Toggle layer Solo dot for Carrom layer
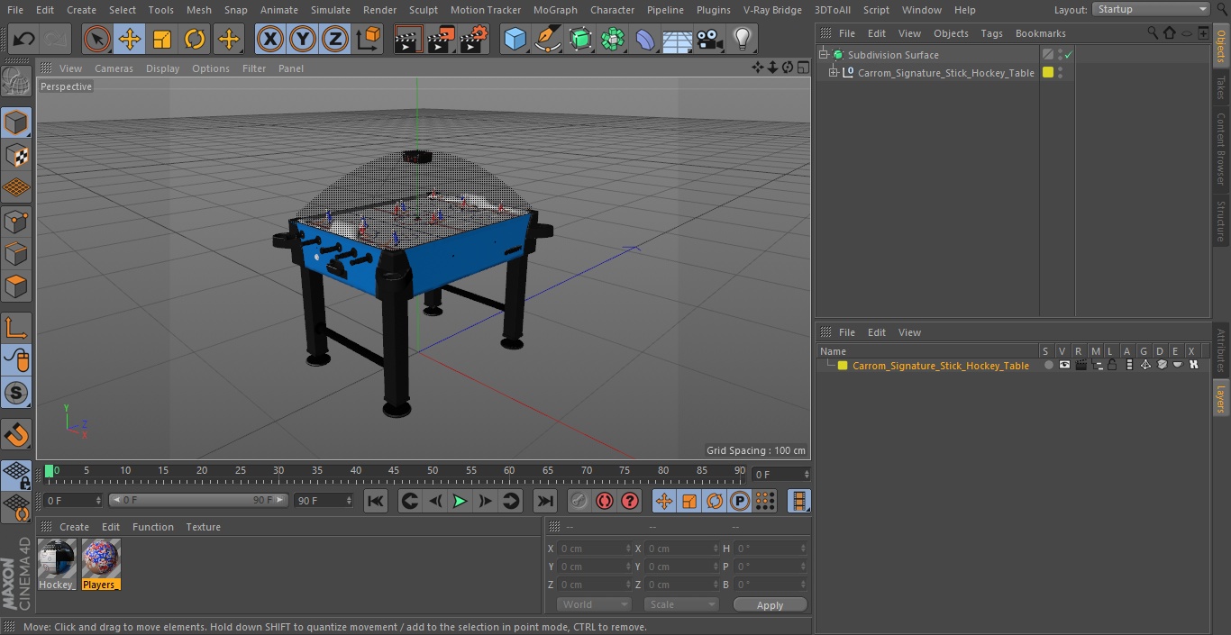1231x635 pixels. 1048,365
